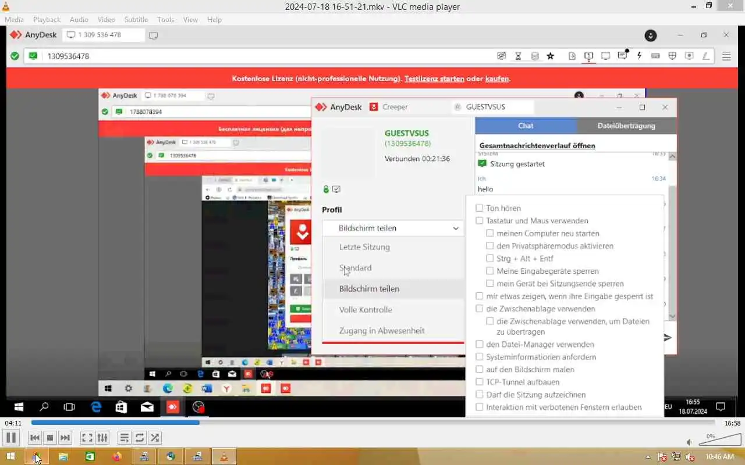Viewport: 745px width, 465px height.
Task: Open AnyDesk chat icon in toolbar
Action: (623, 56)
